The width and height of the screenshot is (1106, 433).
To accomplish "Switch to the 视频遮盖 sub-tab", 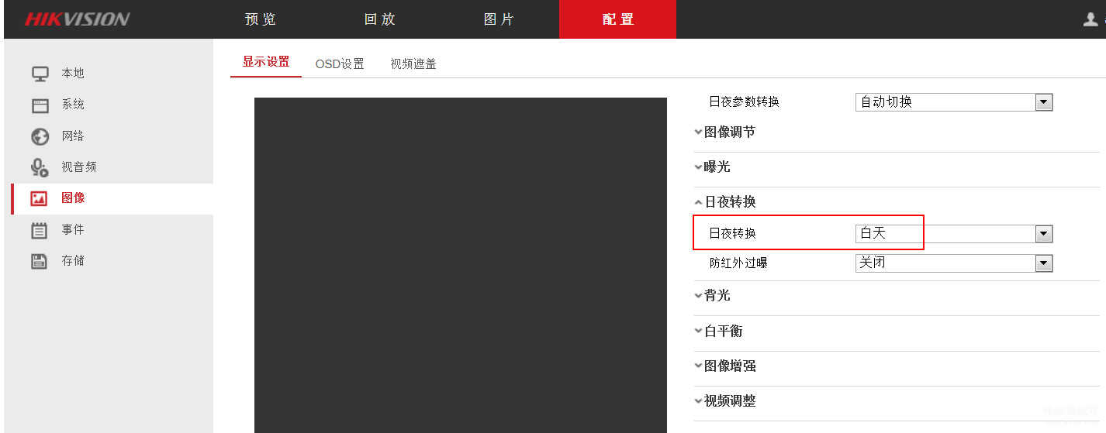I will click(x=413, y=64).
